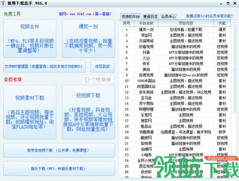Select the 京东商城 platform row
Screen dimensions: 239x181
coord(175,92)
